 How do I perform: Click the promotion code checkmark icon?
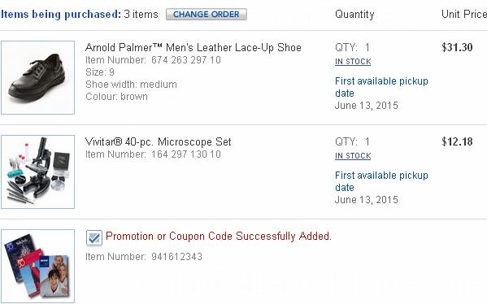click(94, 238)
